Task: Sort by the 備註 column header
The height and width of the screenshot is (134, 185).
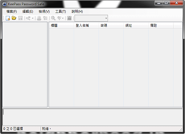Action: pos(161,25)
